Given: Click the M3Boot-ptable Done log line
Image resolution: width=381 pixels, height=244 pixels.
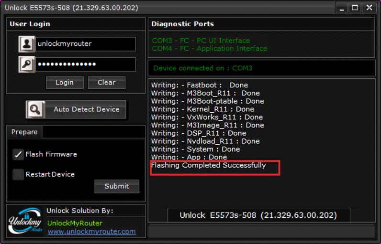Looking at the screenshot, I should 208,101.
